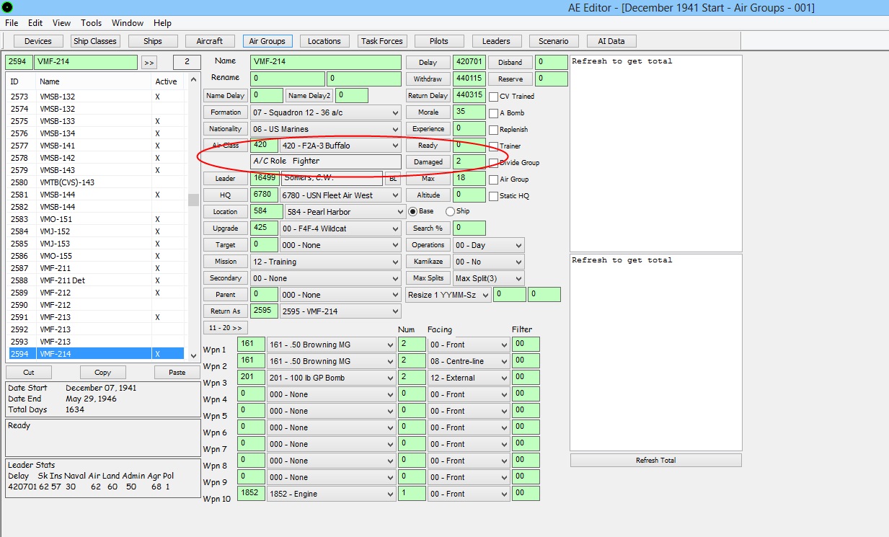Click the Name field containing VMF-214

pyautogui.click(x=326, y=63)
